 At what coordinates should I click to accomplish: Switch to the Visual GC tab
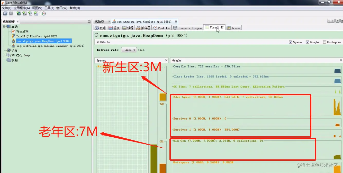pos(214,28)
